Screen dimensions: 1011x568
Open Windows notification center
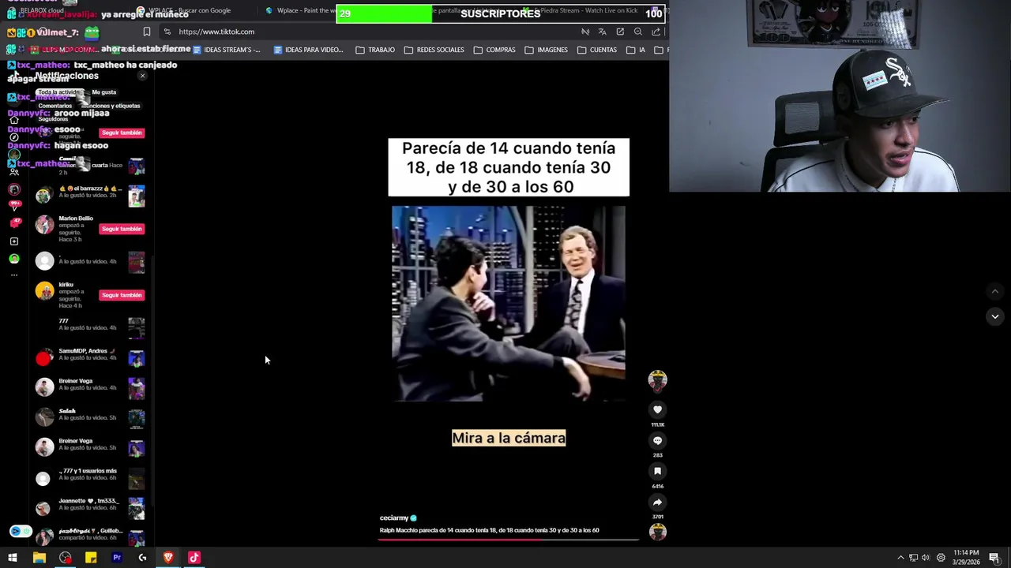[x=994, y=558]
